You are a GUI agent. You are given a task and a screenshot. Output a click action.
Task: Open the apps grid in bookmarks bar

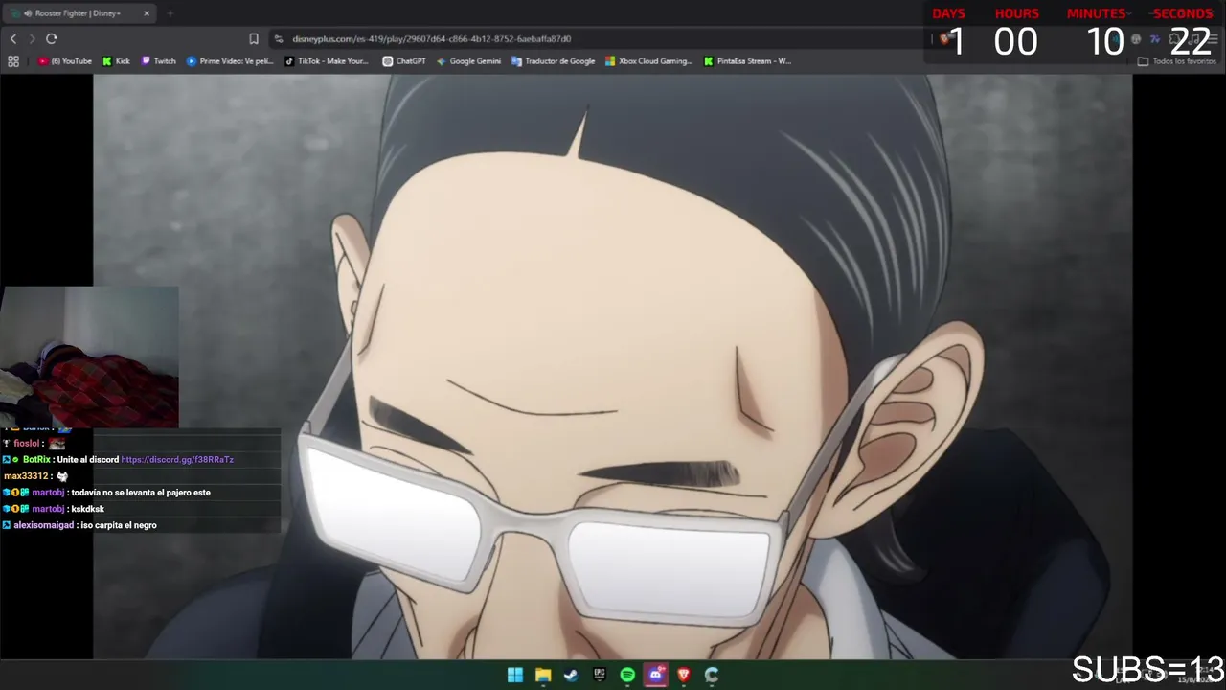tap(13, 61)
